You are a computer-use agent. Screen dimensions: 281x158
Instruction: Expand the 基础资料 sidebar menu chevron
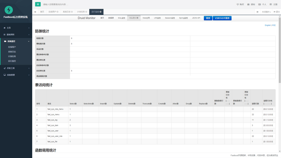(x=29, y=35)
